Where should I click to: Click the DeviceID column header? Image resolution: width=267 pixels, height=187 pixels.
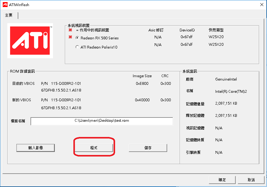187,30
